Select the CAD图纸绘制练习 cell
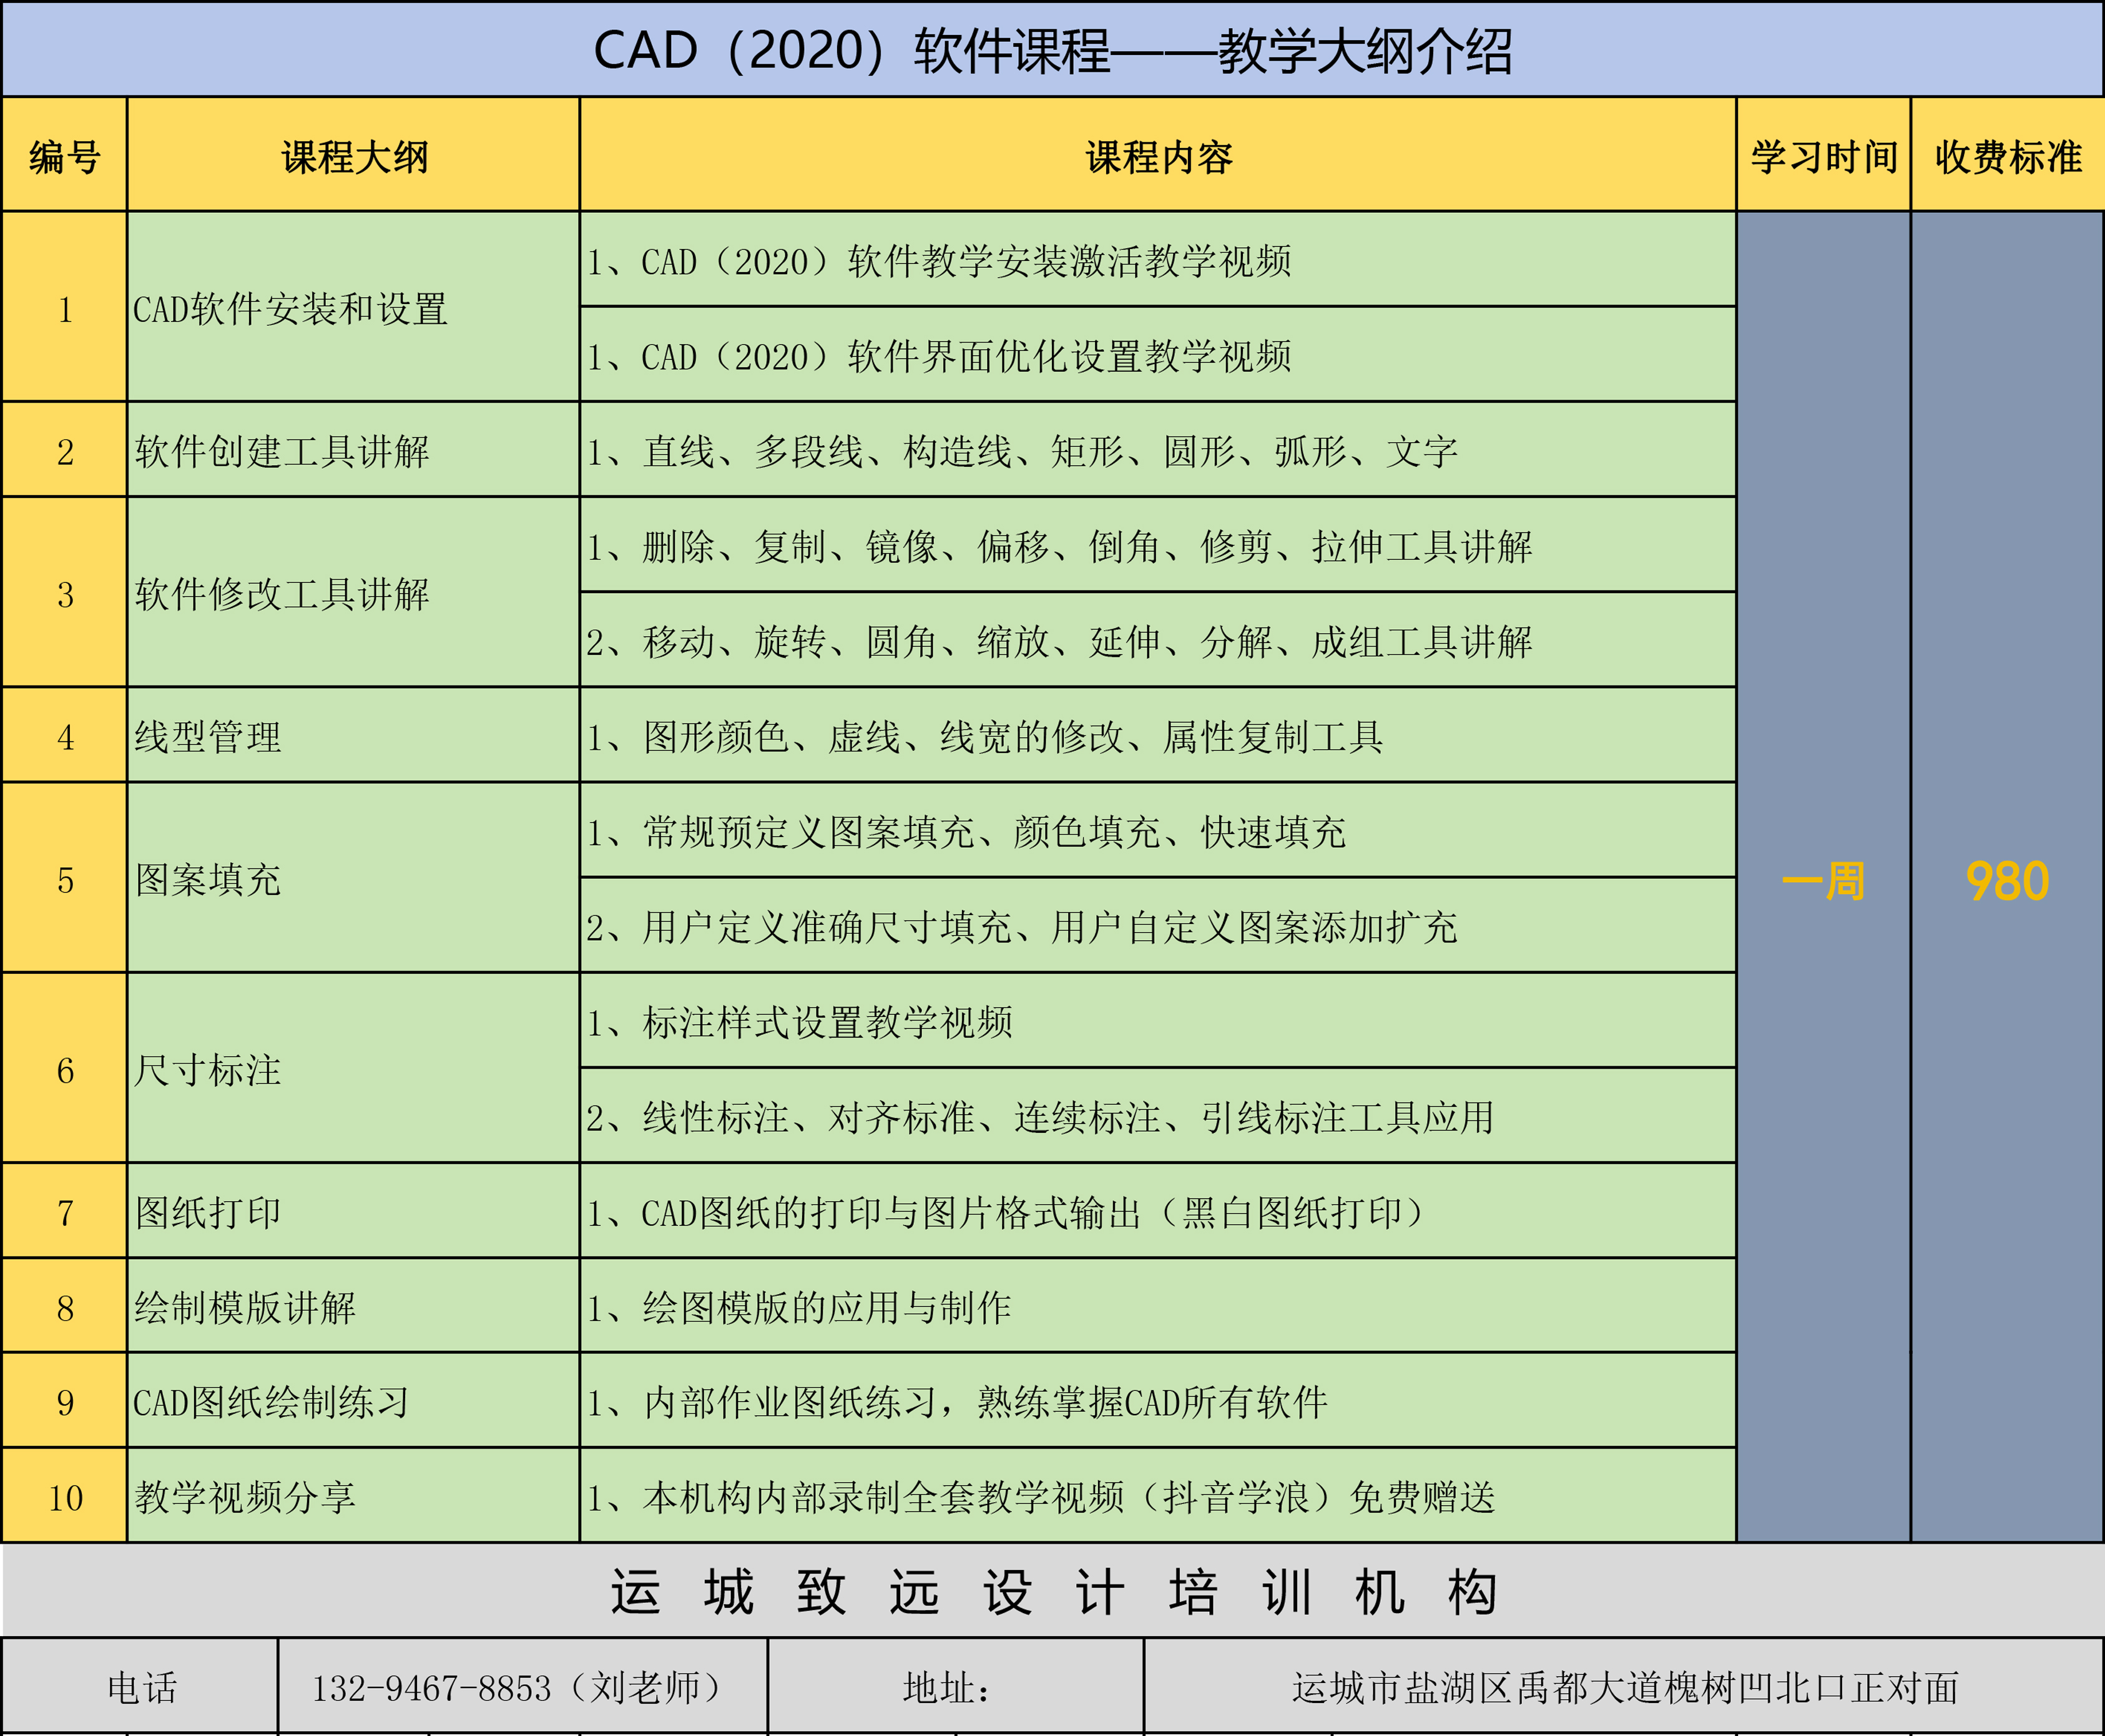The width and height of the screenshot is (2105, 1736). tap(271, 1402)
